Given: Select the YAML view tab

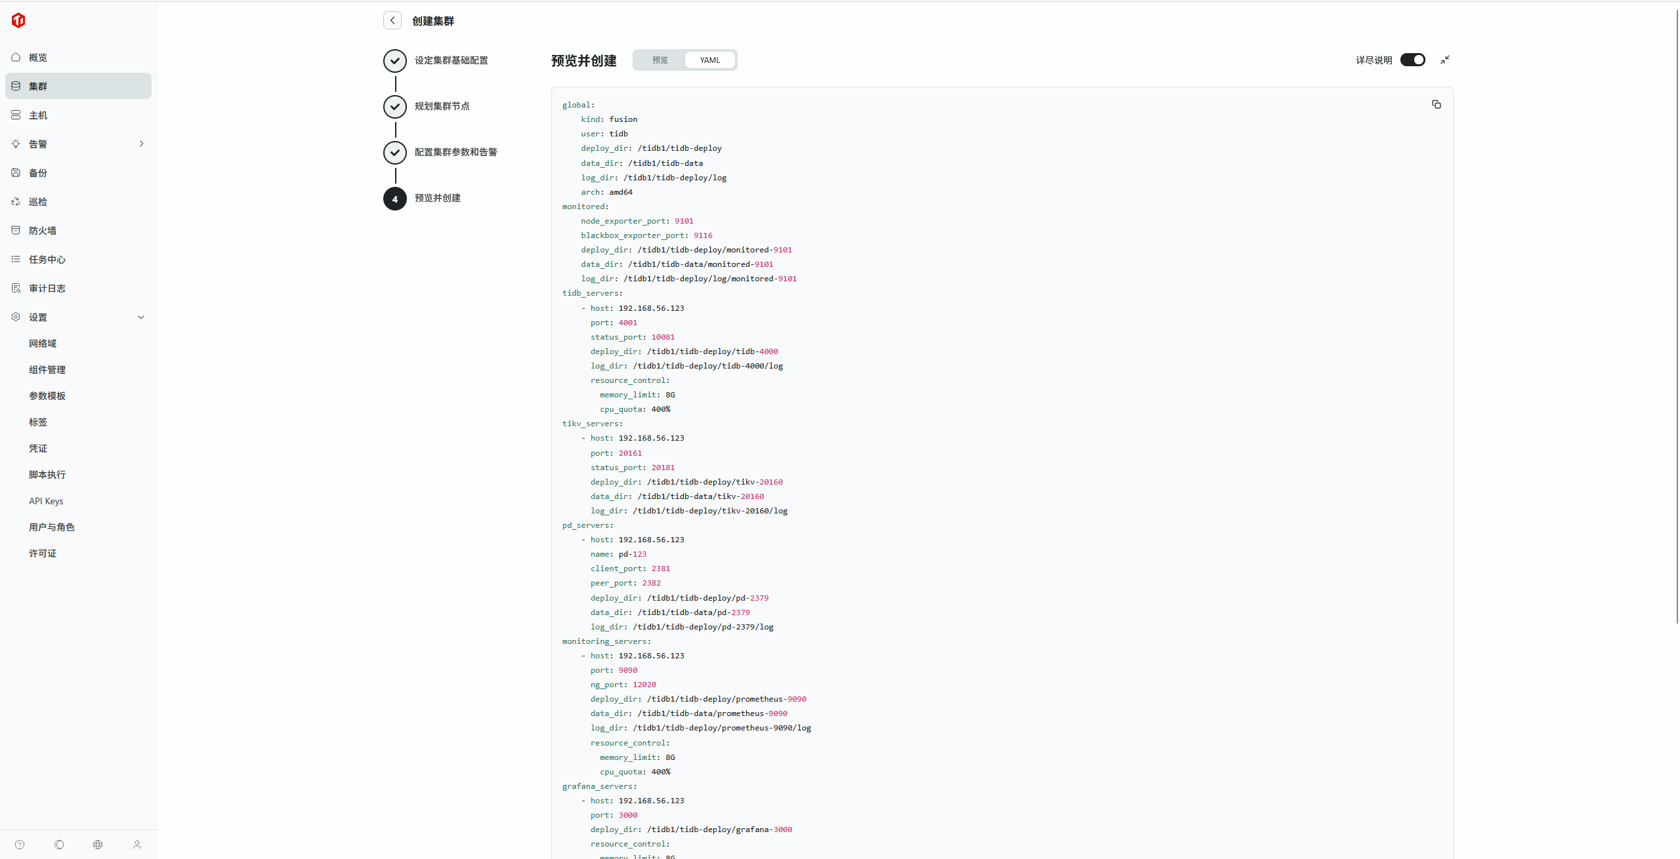Looking at the screenshot, I should (709, 60).
